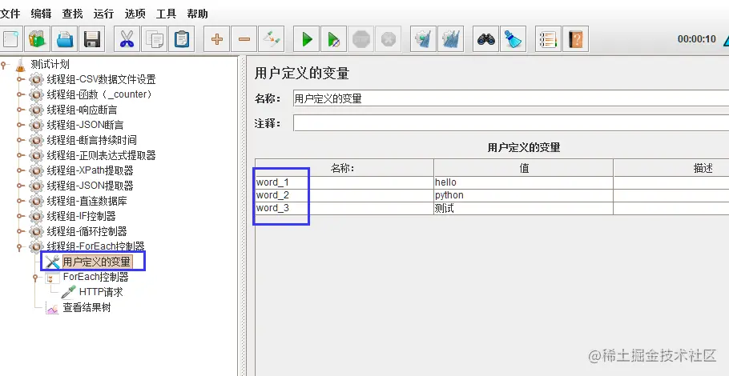This screenshot has height=376, width=729.
Task: Open the 运行 menu
Action: coord(103,14)
